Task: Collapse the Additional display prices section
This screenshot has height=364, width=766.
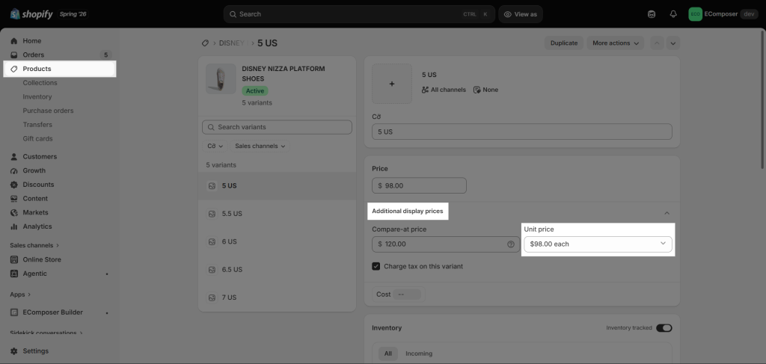Action: coord(667,213)
